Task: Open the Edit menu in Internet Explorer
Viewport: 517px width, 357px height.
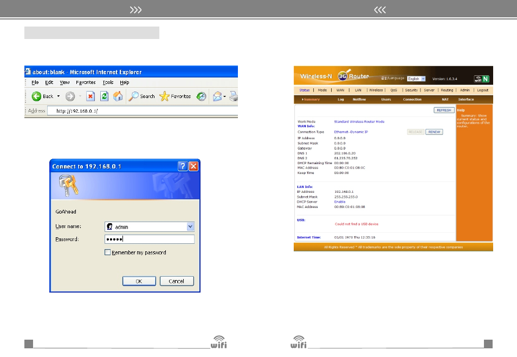Action: tap(49, 82)
